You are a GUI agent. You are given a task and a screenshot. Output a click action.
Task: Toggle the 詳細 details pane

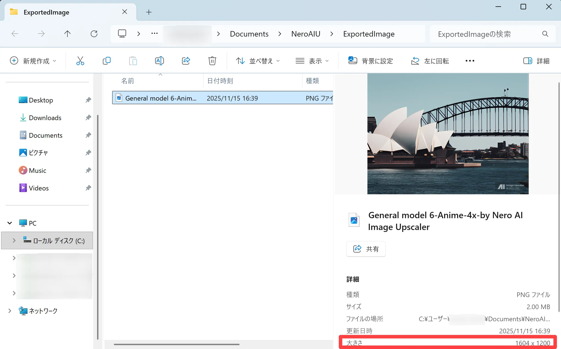[536, 61]
